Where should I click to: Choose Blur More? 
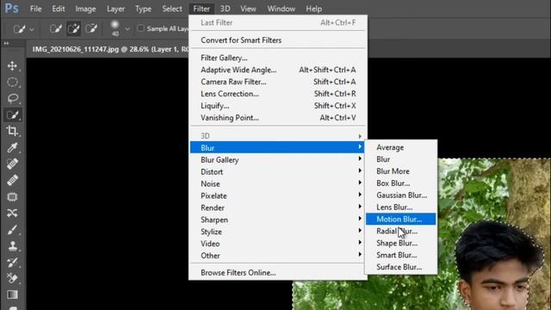[401, 171]
